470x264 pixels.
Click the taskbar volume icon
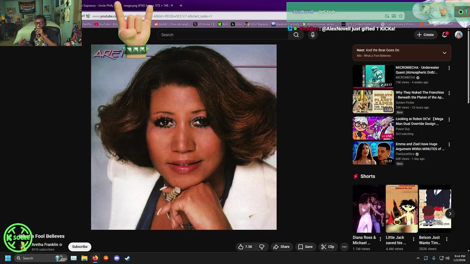(447, 258)
